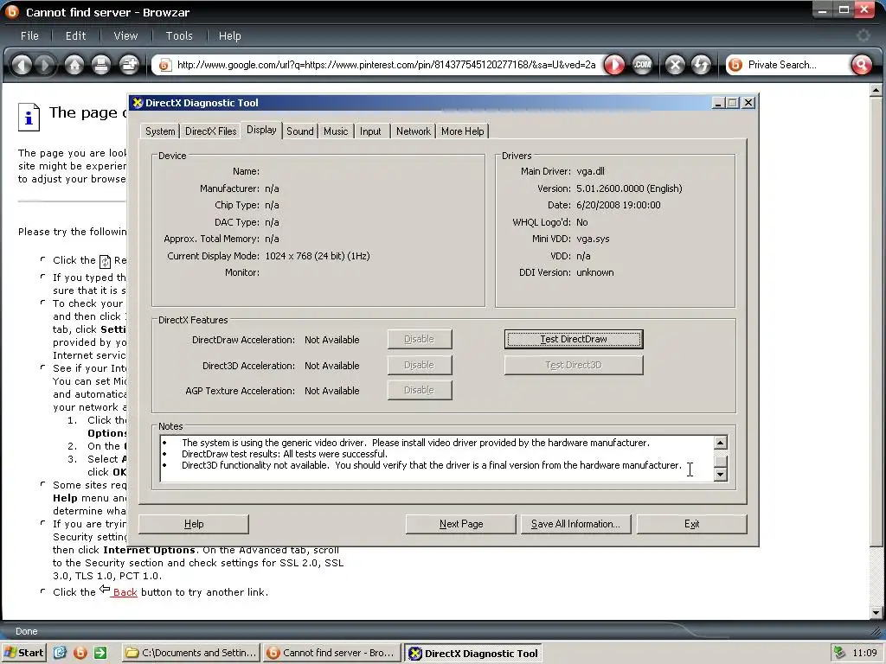Open Browzar Edit menu
This screenshot has height=664, width=886.
pos(76,35)
